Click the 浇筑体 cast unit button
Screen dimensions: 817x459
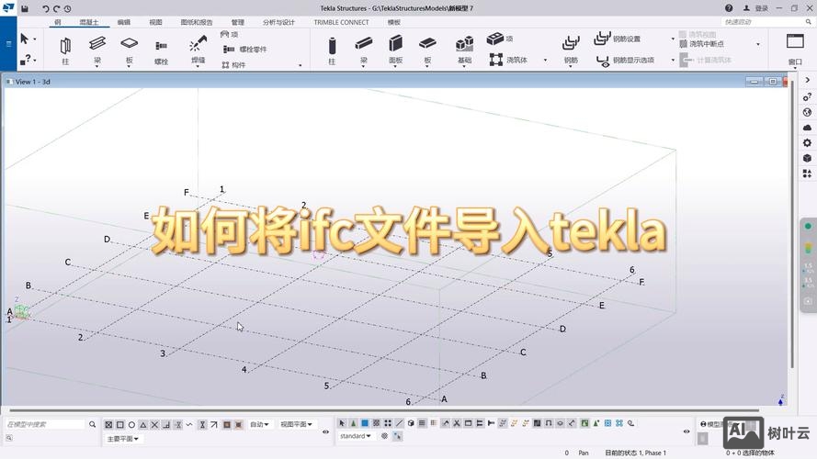pyautogui.click(x=508, y=60)
